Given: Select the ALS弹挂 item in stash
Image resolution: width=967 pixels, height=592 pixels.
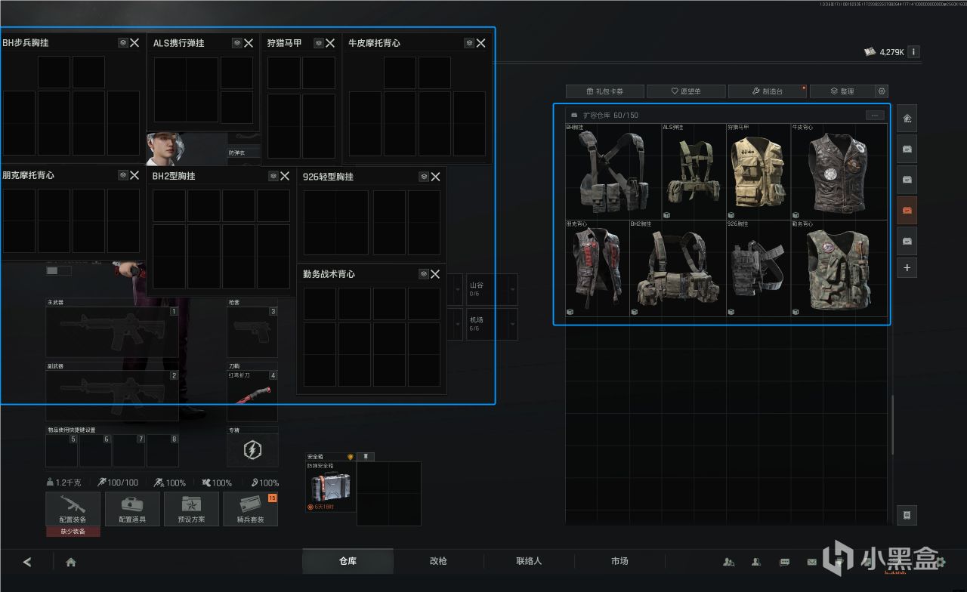Looking at the screenshot, I should tap(694, 171).
